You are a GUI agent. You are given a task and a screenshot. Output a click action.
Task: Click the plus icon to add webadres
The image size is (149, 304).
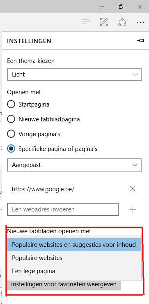133,209
